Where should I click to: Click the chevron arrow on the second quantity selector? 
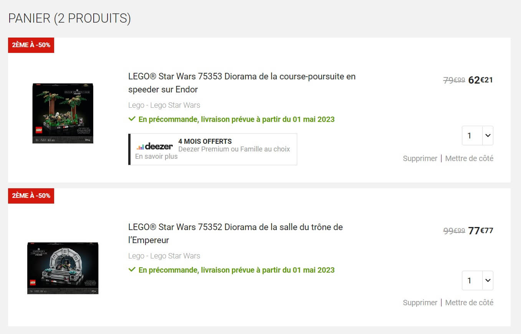point(488,280)
